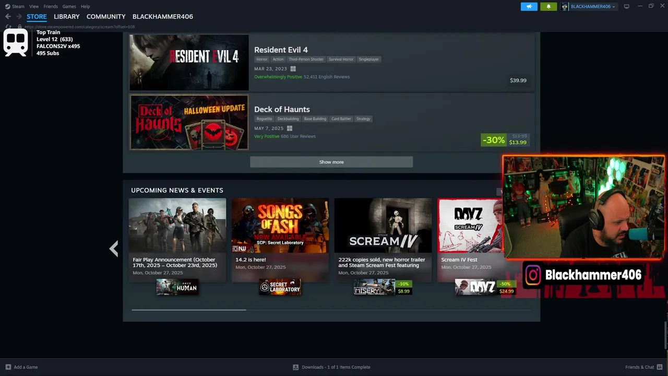
Task: Click the Once Human game logo thumbnail
Action: [x=177, y=287]
